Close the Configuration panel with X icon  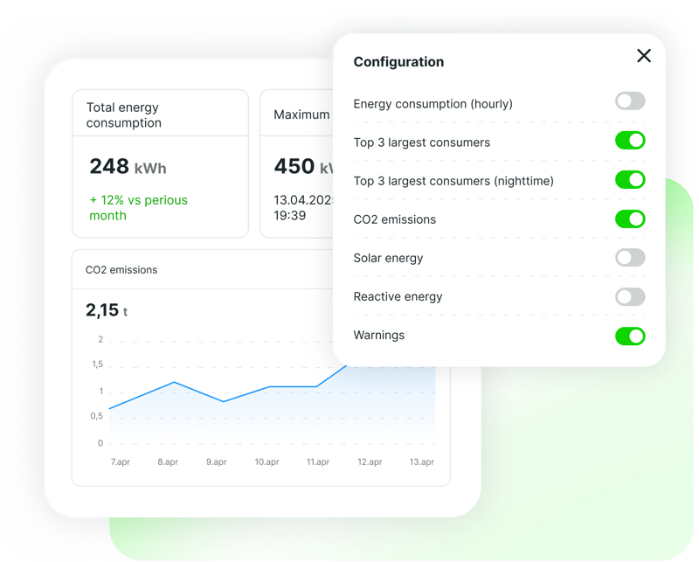point(644,56)
